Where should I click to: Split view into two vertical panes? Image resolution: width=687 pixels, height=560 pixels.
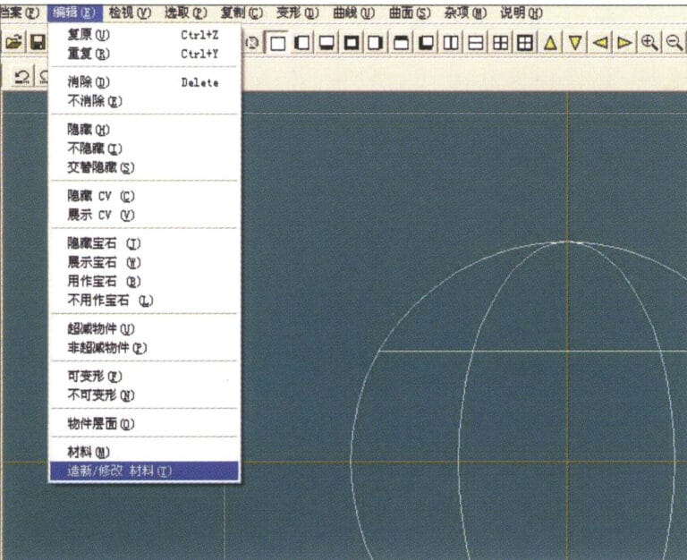451,43
